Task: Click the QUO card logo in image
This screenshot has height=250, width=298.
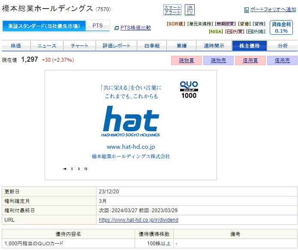Action: [x=189, y=90]
